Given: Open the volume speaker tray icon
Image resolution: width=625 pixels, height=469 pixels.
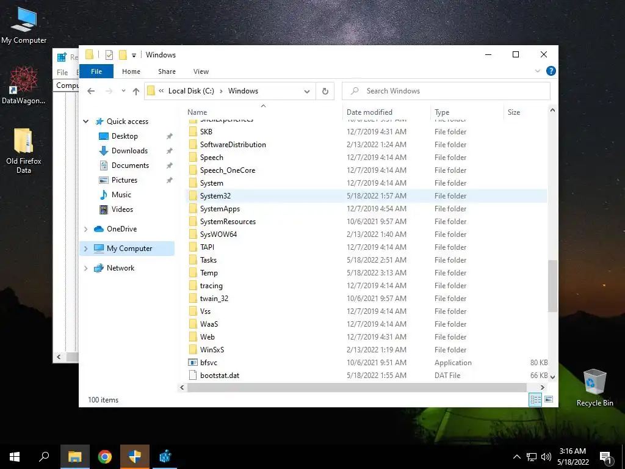Looking at the screenshot, I should tap(546, 457).
